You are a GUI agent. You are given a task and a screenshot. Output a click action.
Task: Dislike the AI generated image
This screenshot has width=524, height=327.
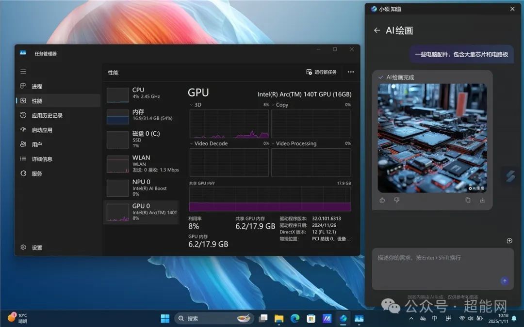pyautogui.click(x=397, y=200)
